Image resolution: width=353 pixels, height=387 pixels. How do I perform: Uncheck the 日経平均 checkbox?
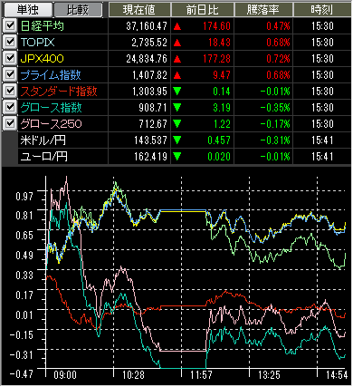pyautogui.click(x=10, y=25)
